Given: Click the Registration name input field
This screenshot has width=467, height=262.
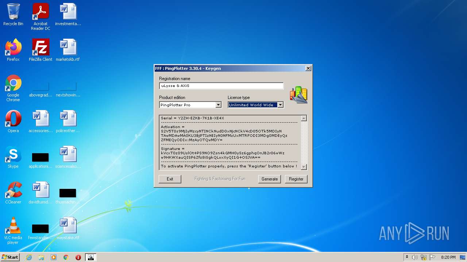Looking at the screenshot, I should tap(221, 86).
